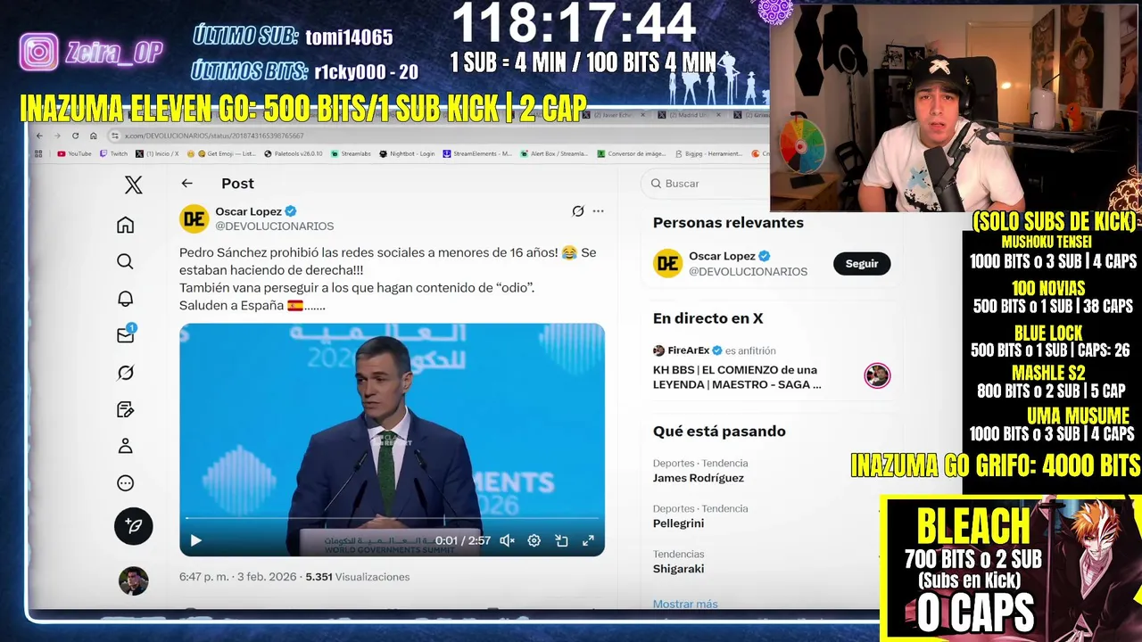The width and height of the screenshot is (1142, 642).
Task: Click the browser home button
Action: 93,136
